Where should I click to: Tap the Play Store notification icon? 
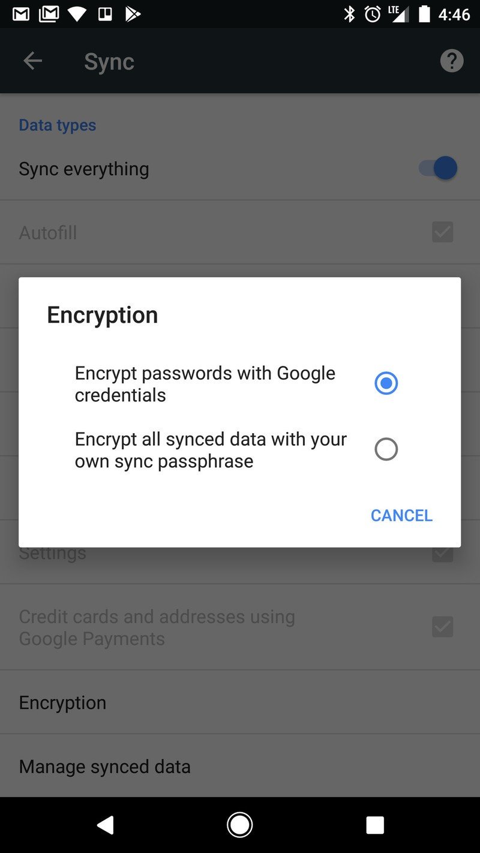tap(133, 14)
